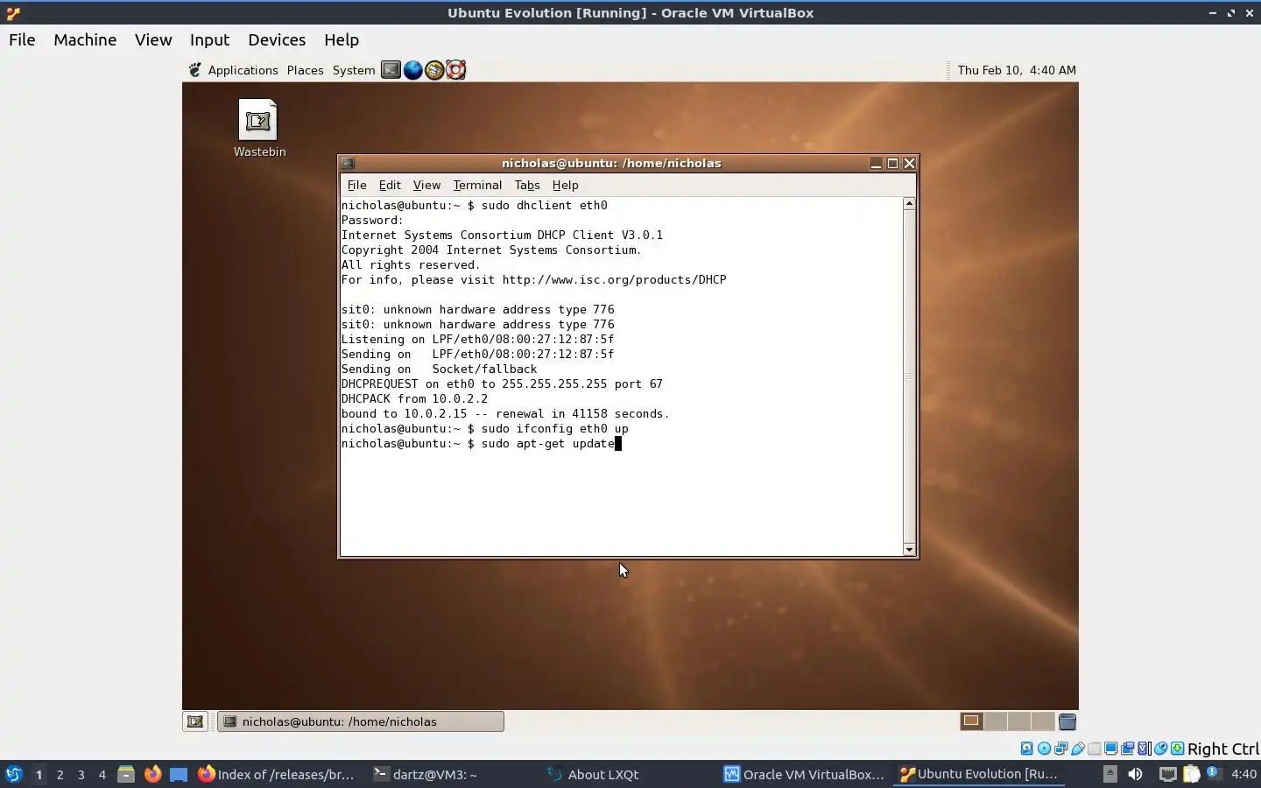Open the GNOME System menu
The image size is (1261, 788).
click(354, 70)
